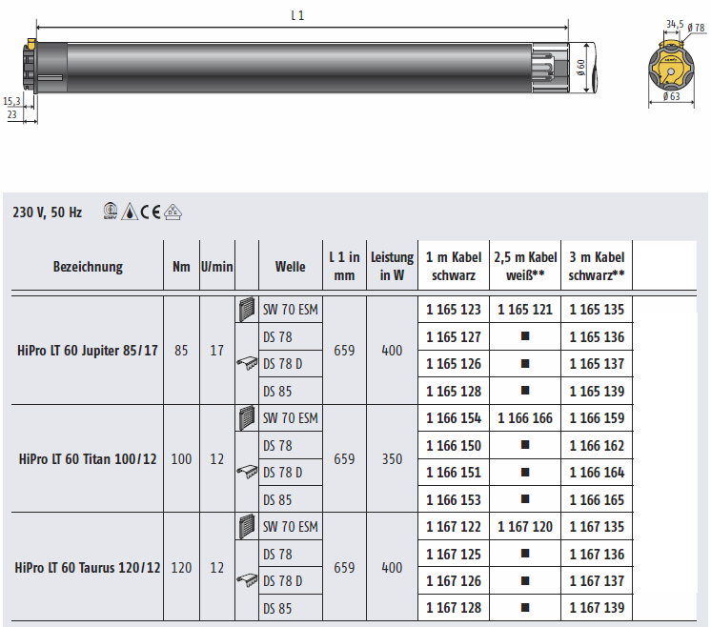Select the 2,5 m Kabel weiß header
This screenshot has height=627, width=711.
(524, 267)
